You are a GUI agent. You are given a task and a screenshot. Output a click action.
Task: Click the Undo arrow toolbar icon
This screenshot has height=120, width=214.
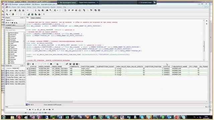[x=28, y=10]
